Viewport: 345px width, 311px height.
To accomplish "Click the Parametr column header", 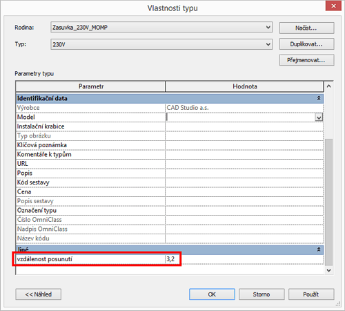I will (90, 86).
